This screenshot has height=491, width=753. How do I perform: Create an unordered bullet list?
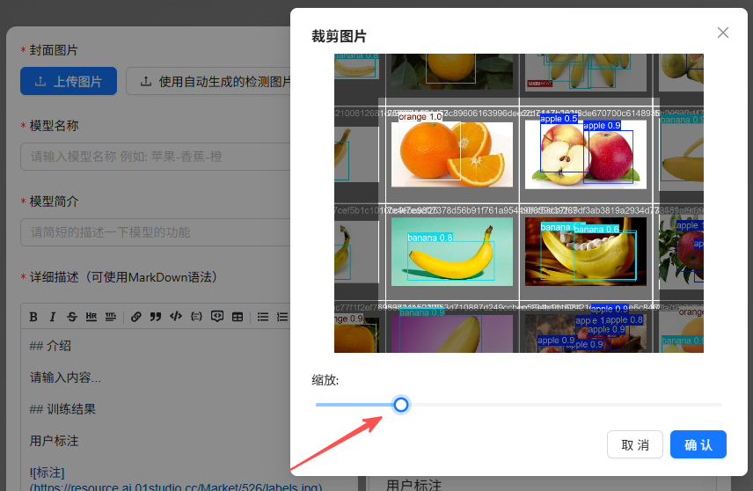tap(262, 317)
